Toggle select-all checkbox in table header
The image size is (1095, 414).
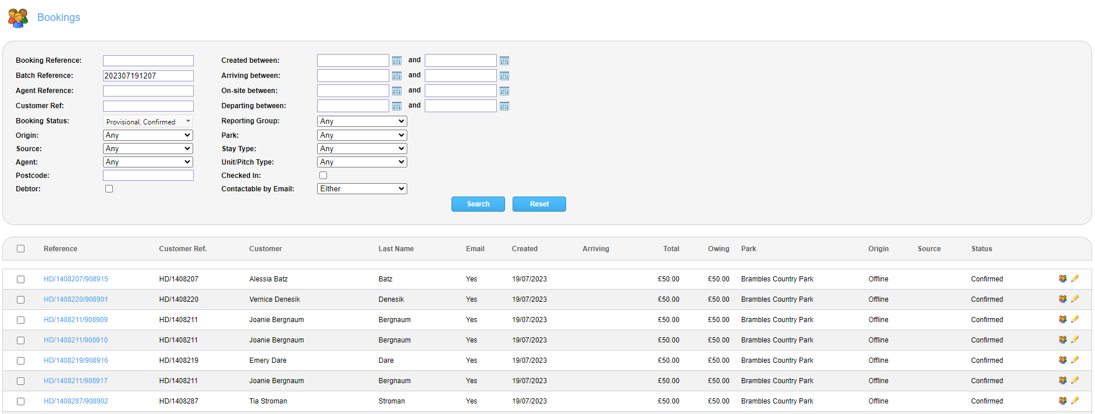tap(21, 249)
